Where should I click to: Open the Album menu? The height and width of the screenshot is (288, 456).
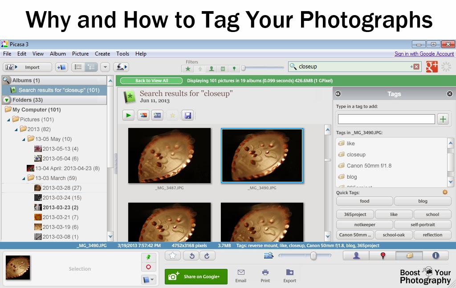click(57, 53)
